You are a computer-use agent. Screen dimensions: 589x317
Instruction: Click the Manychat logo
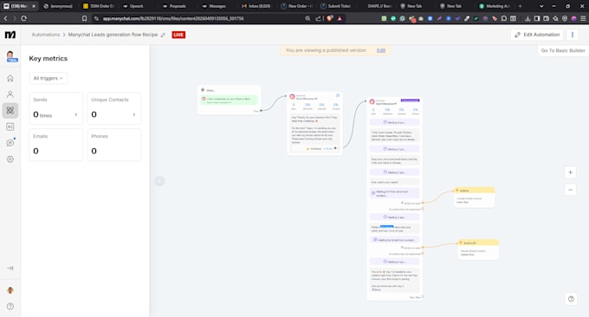(10, 35)
